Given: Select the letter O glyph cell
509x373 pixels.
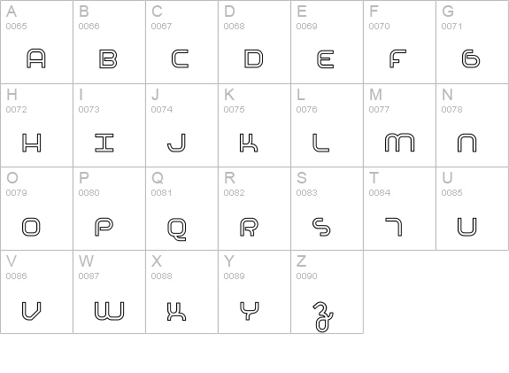Looking at the screenshot, I should pyautogui.click(x=36, y=208).
